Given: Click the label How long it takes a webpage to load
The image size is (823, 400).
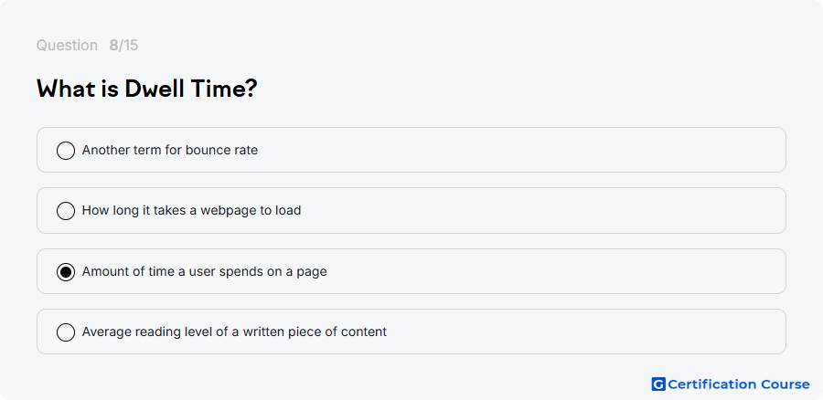Looking at the screenshot, I should click(x=192, y=210).
